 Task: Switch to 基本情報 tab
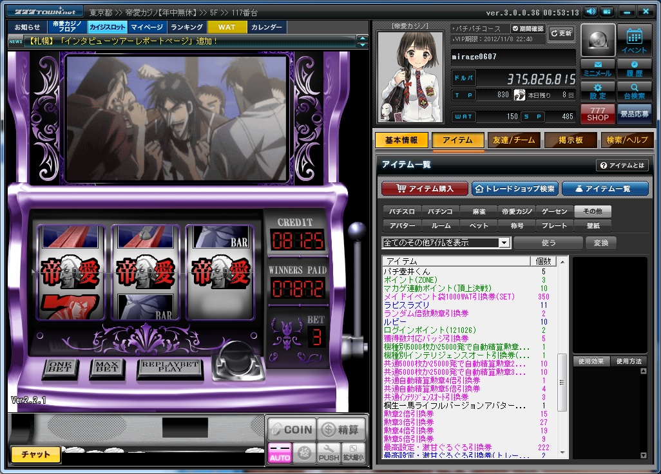[x=401, y=140]
